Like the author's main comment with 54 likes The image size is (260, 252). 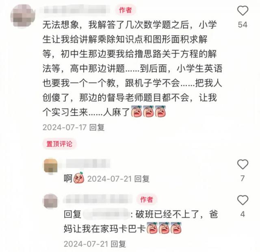point(243,11)
